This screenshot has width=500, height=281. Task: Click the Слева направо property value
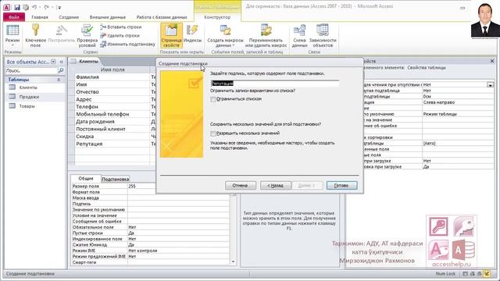pyautogui.click(x=458, y=102)
